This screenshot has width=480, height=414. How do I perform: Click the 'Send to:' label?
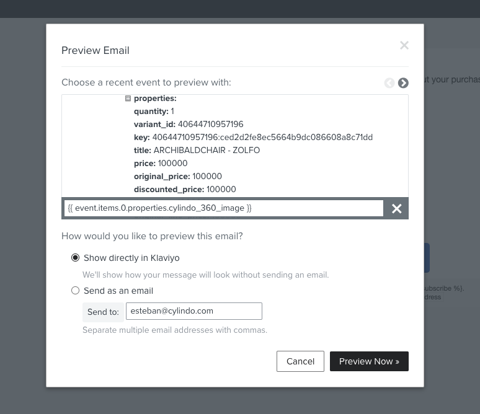coord(103,312)
